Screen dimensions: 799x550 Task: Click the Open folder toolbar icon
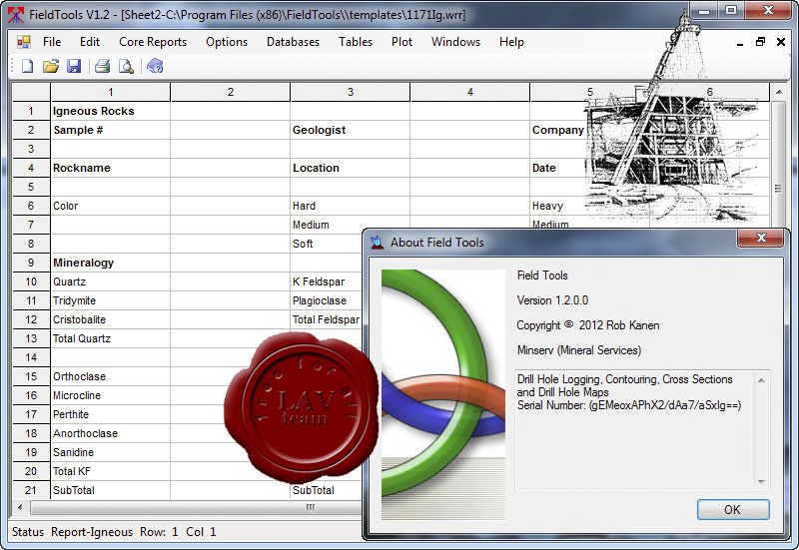pyautogui.click(x=51, y=66)
